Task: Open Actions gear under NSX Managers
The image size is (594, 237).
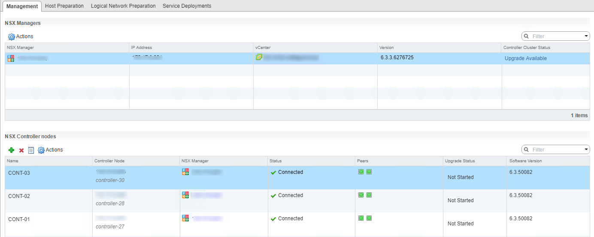Action: pyautogui.click(x=21, y=36)
